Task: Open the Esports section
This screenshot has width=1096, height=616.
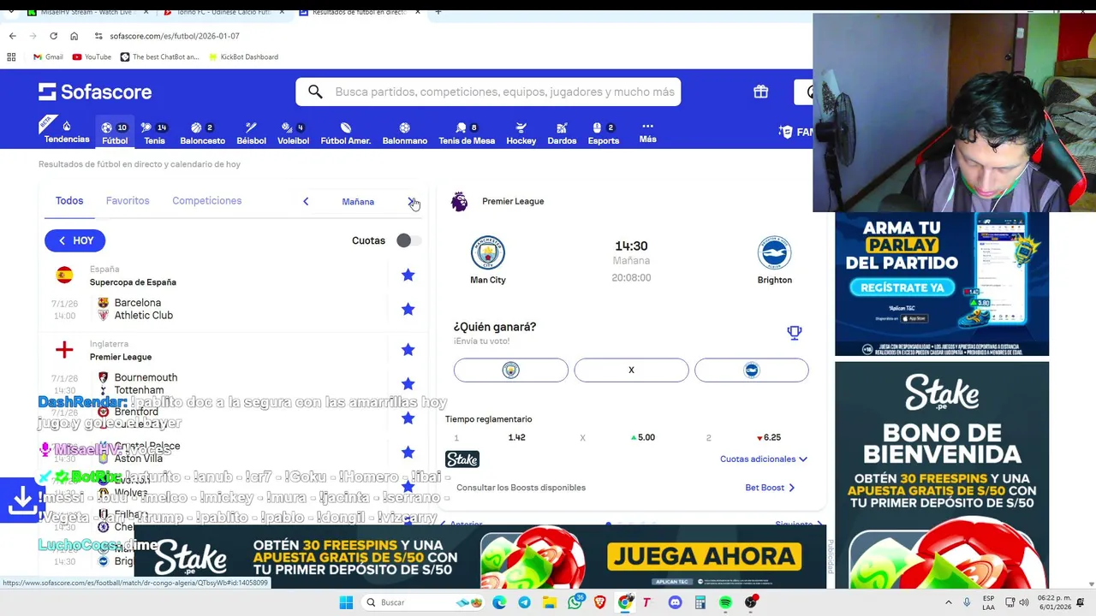Action: tap(604, 133)
